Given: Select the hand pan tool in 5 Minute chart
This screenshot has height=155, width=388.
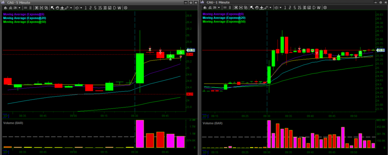Looking at the screenshot, I should (x=57, y=8).
